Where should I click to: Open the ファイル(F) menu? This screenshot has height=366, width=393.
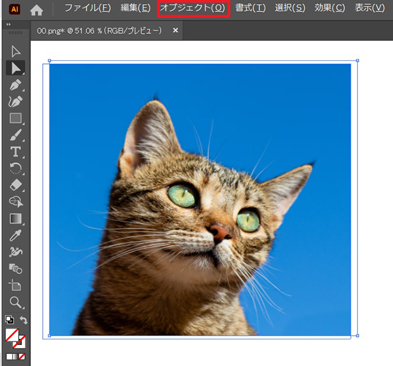point(88,8)
